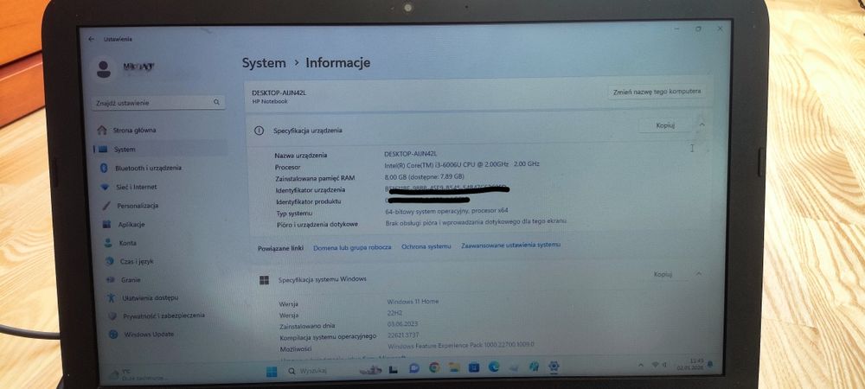Open Zaawansowane ustawienia systemu link
This screenshot has height=389, width=865.
tap(511, 245)
